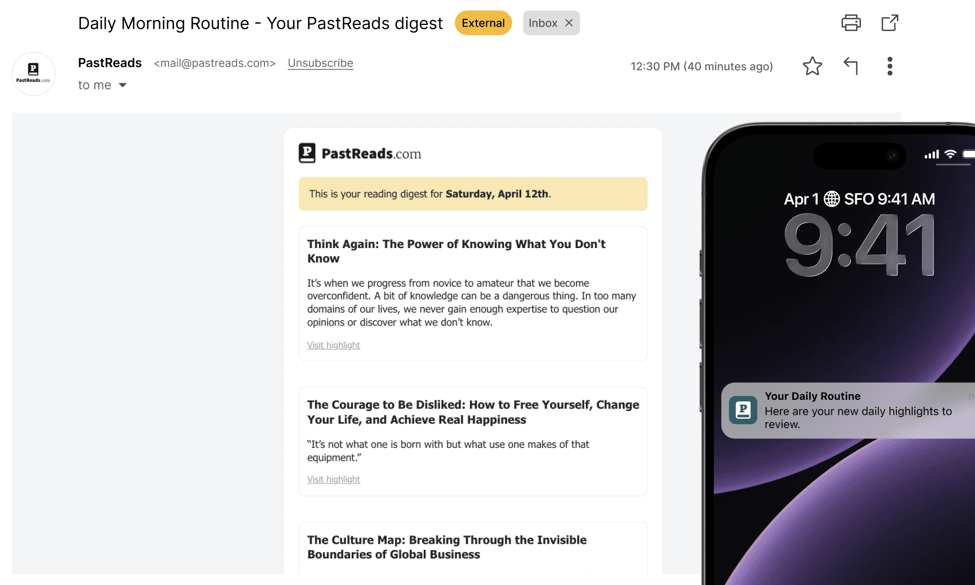Image resolution: width=975 pixels, height=585 pixels.
Task: Print the email using the printer icon
Action: coord(851,23)
